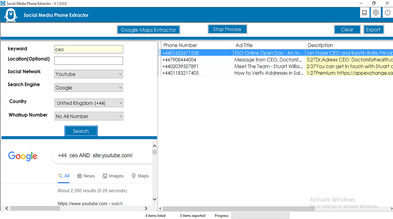Screen dimensions: 393x219
Task: Click the Google logo in the results preview
Action: 23,156
